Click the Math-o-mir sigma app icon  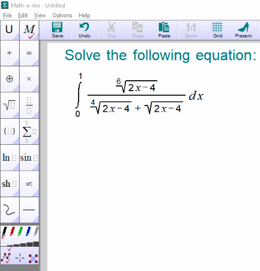[5, 5]
